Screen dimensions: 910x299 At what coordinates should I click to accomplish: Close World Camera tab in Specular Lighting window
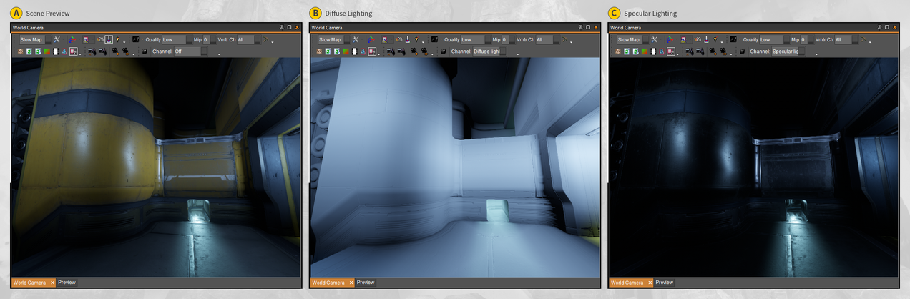click(x=650, y=283)
